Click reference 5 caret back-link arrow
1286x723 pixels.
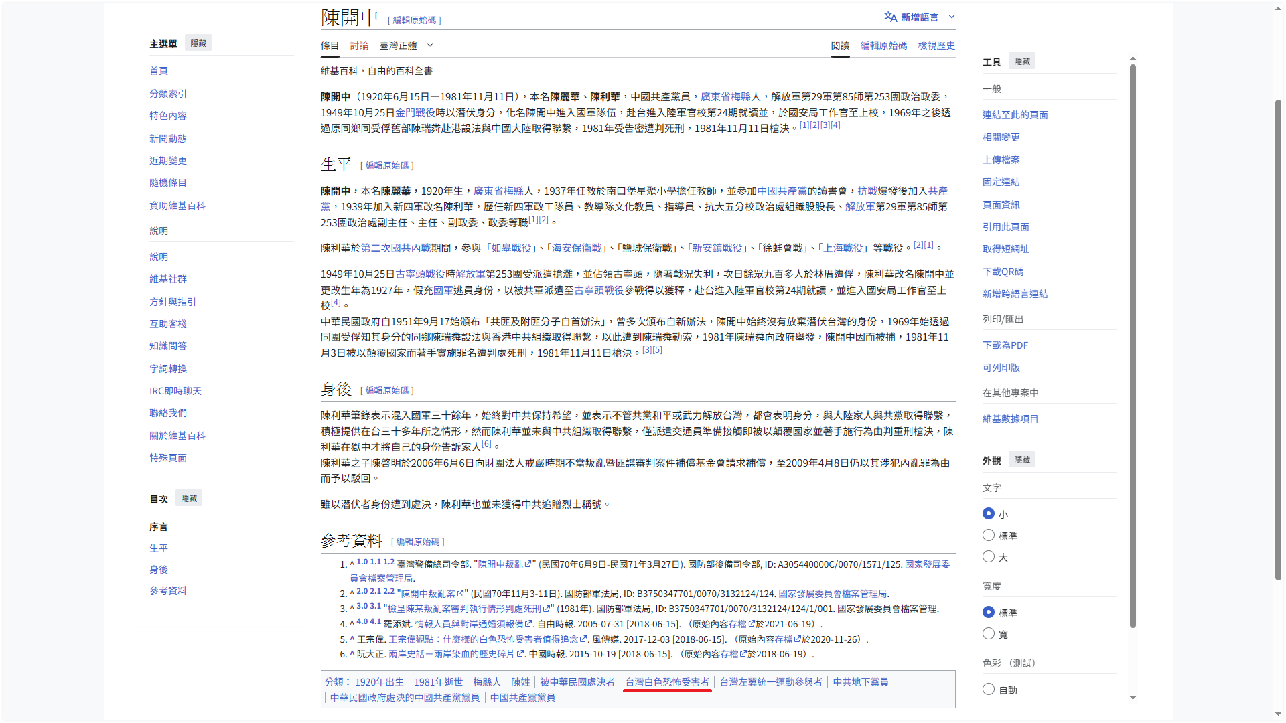352,639
